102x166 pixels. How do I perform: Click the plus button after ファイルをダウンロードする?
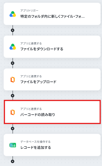(13, 63)
